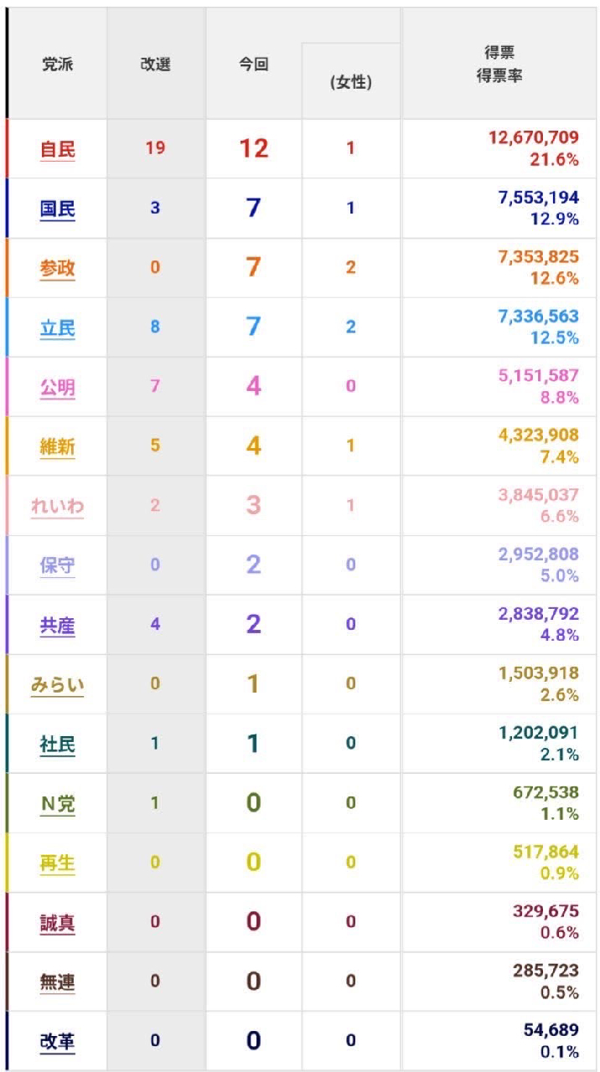
Task: Click the 共産 party name
Action: coord(57,626)
